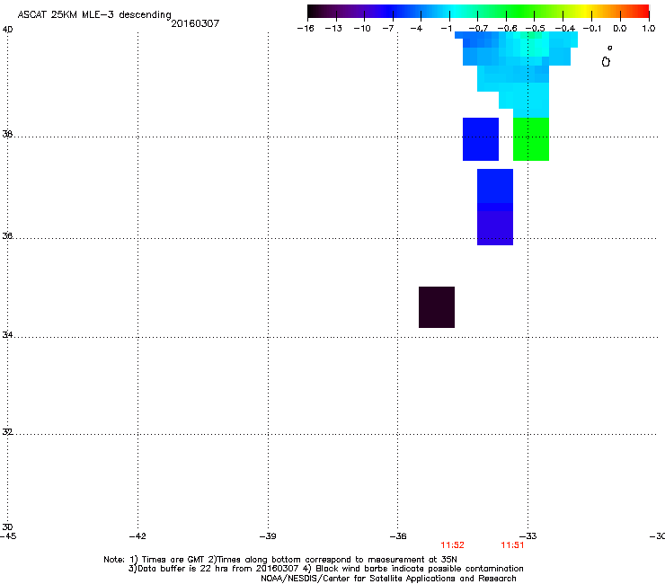
Task: Click the latitude axis label 34
Action: pos(7,334)
